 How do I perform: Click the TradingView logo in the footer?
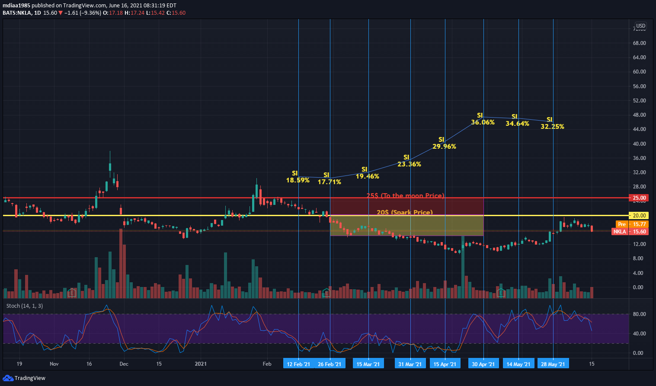pos(24,378)
